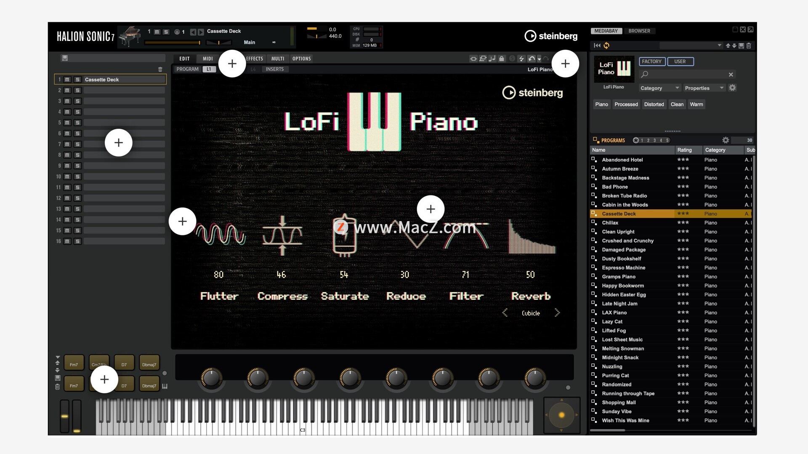Image resolution: width=808 pixels, height=454 pixels.
Task: Click the undo arrow icon
Action: pos(532,59)
